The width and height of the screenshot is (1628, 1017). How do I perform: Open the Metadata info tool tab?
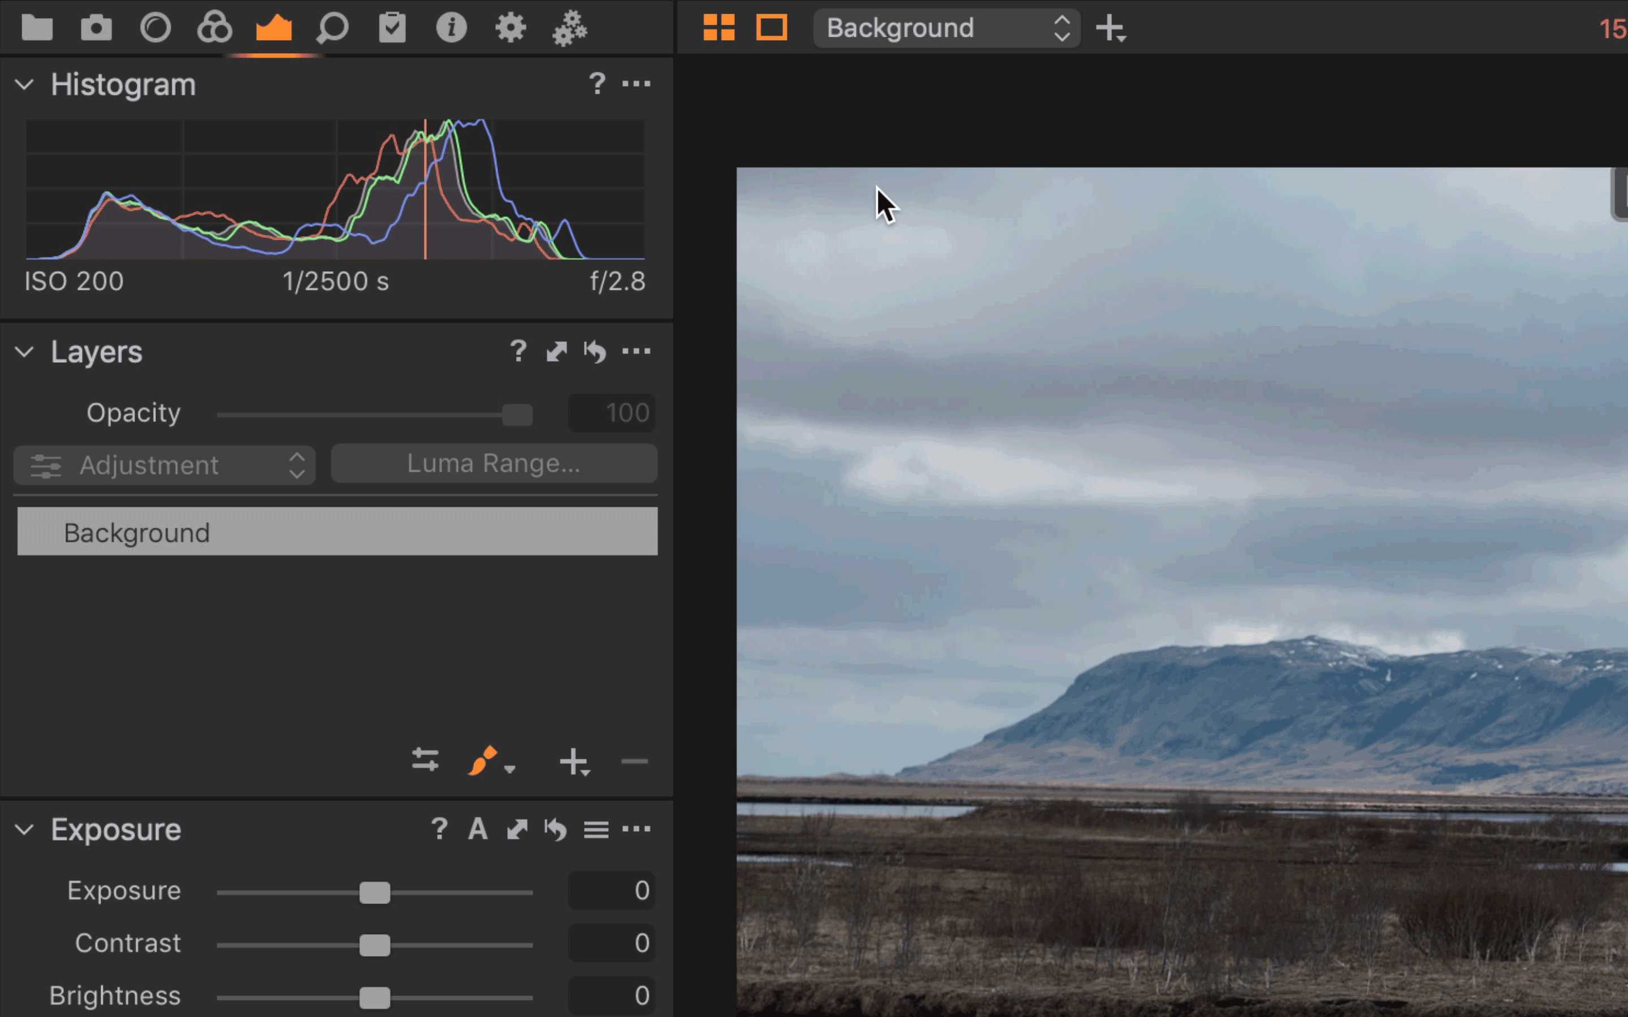452,28
